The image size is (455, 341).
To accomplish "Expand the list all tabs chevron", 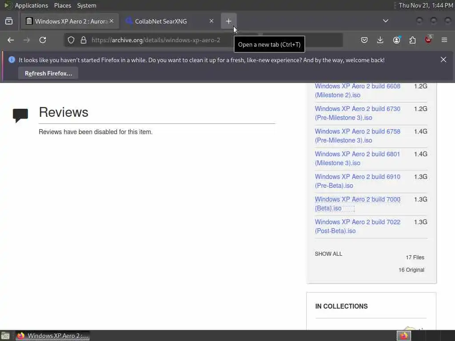I will pyautogui.click(x=386, y=21).
